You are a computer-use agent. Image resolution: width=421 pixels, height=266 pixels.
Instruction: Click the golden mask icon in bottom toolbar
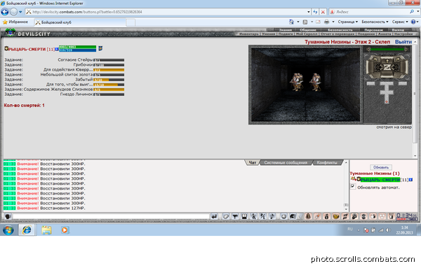tap(336, 216)
